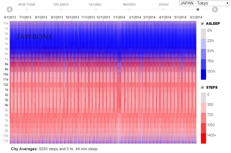Switch to the NEW YORK city label
The image size is (231, 153).
pyautogui.click(x=27, y=5)
